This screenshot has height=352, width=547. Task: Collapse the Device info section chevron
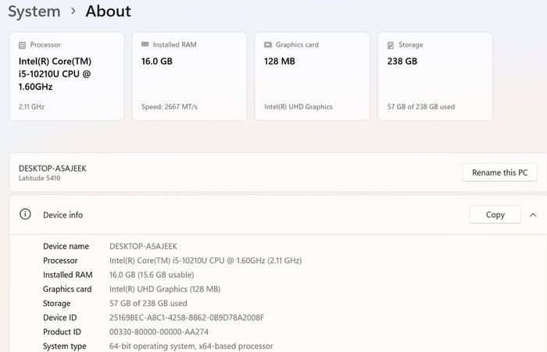point(533,215)
